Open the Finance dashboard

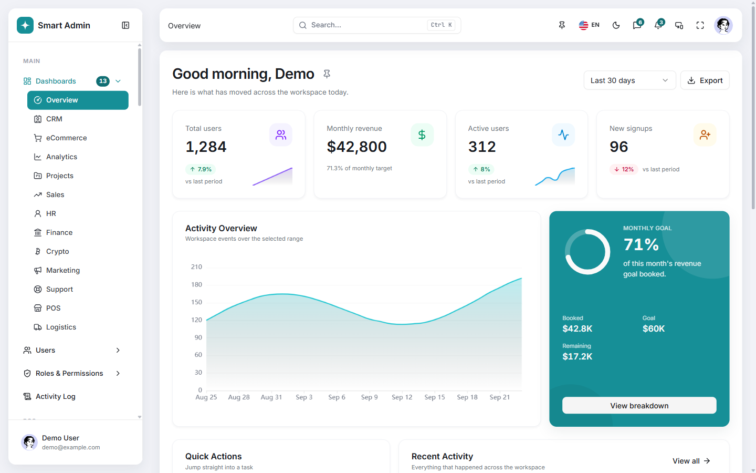[x=78, y=233]
